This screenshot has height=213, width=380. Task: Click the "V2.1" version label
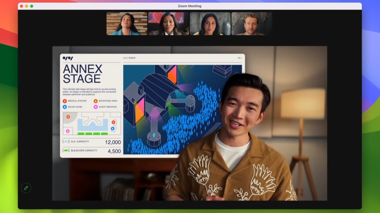click(240, 58)
